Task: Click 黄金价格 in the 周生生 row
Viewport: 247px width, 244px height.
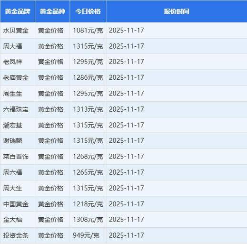Action: [50, 94]
